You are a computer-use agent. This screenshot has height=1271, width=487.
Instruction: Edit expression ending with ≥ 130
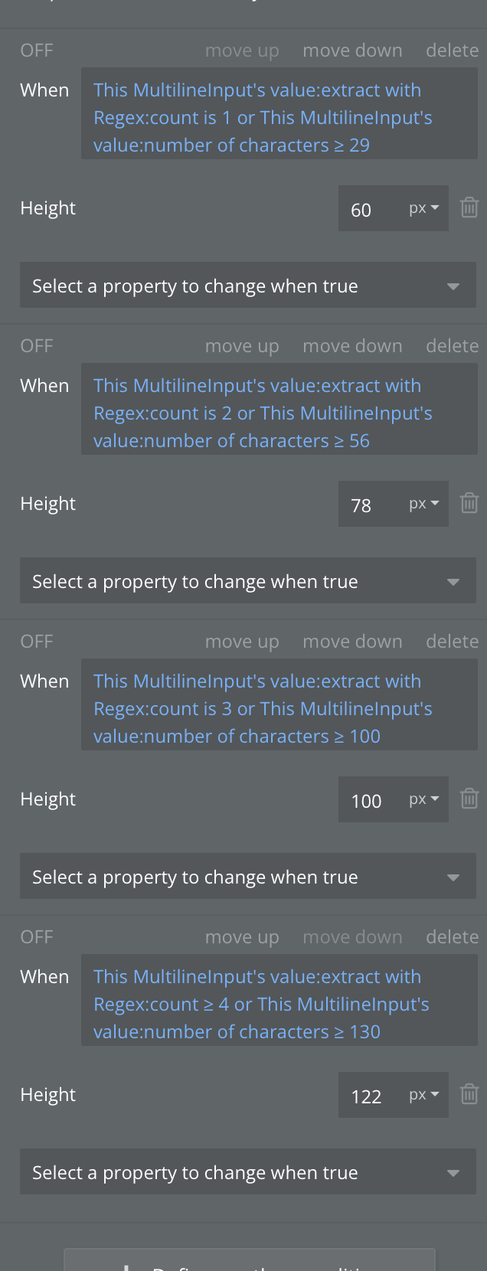[279, 1004]
